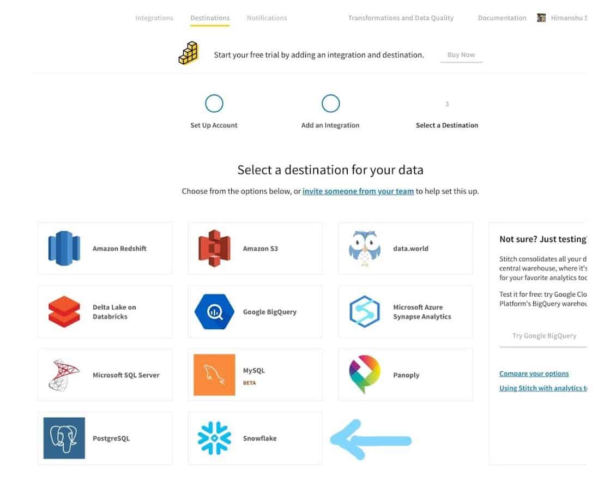Image resolution: width=616 pixels, height=482 pixels.
Task: Select the MySQL label text
Action: click(254, 370)
